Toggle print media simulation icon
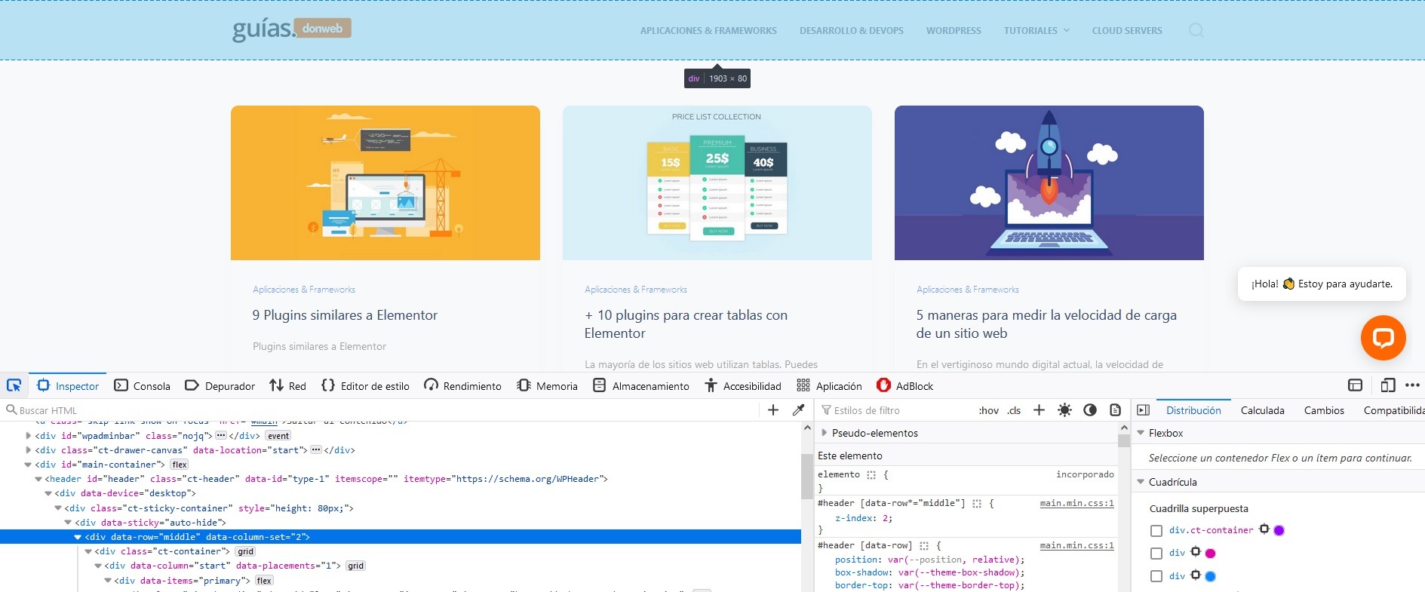Viewport: 1425px width, 592px height. click(1115, 410)
